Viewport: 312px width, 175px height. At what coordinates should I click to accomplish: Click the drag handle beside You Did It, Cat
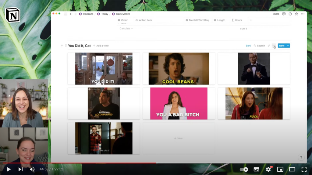click(x=66, y=46)
